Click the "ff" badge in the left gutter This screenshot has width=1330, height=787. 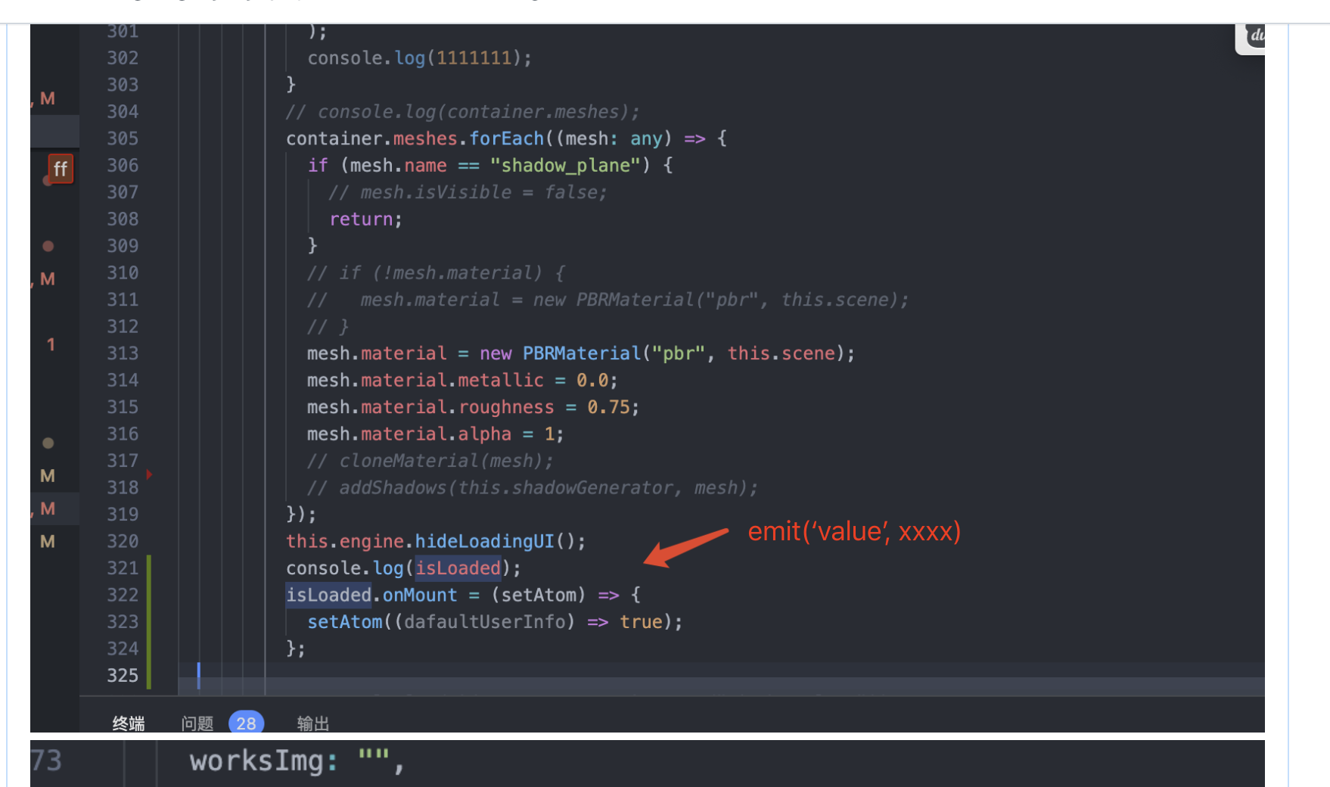pos(61,168)
